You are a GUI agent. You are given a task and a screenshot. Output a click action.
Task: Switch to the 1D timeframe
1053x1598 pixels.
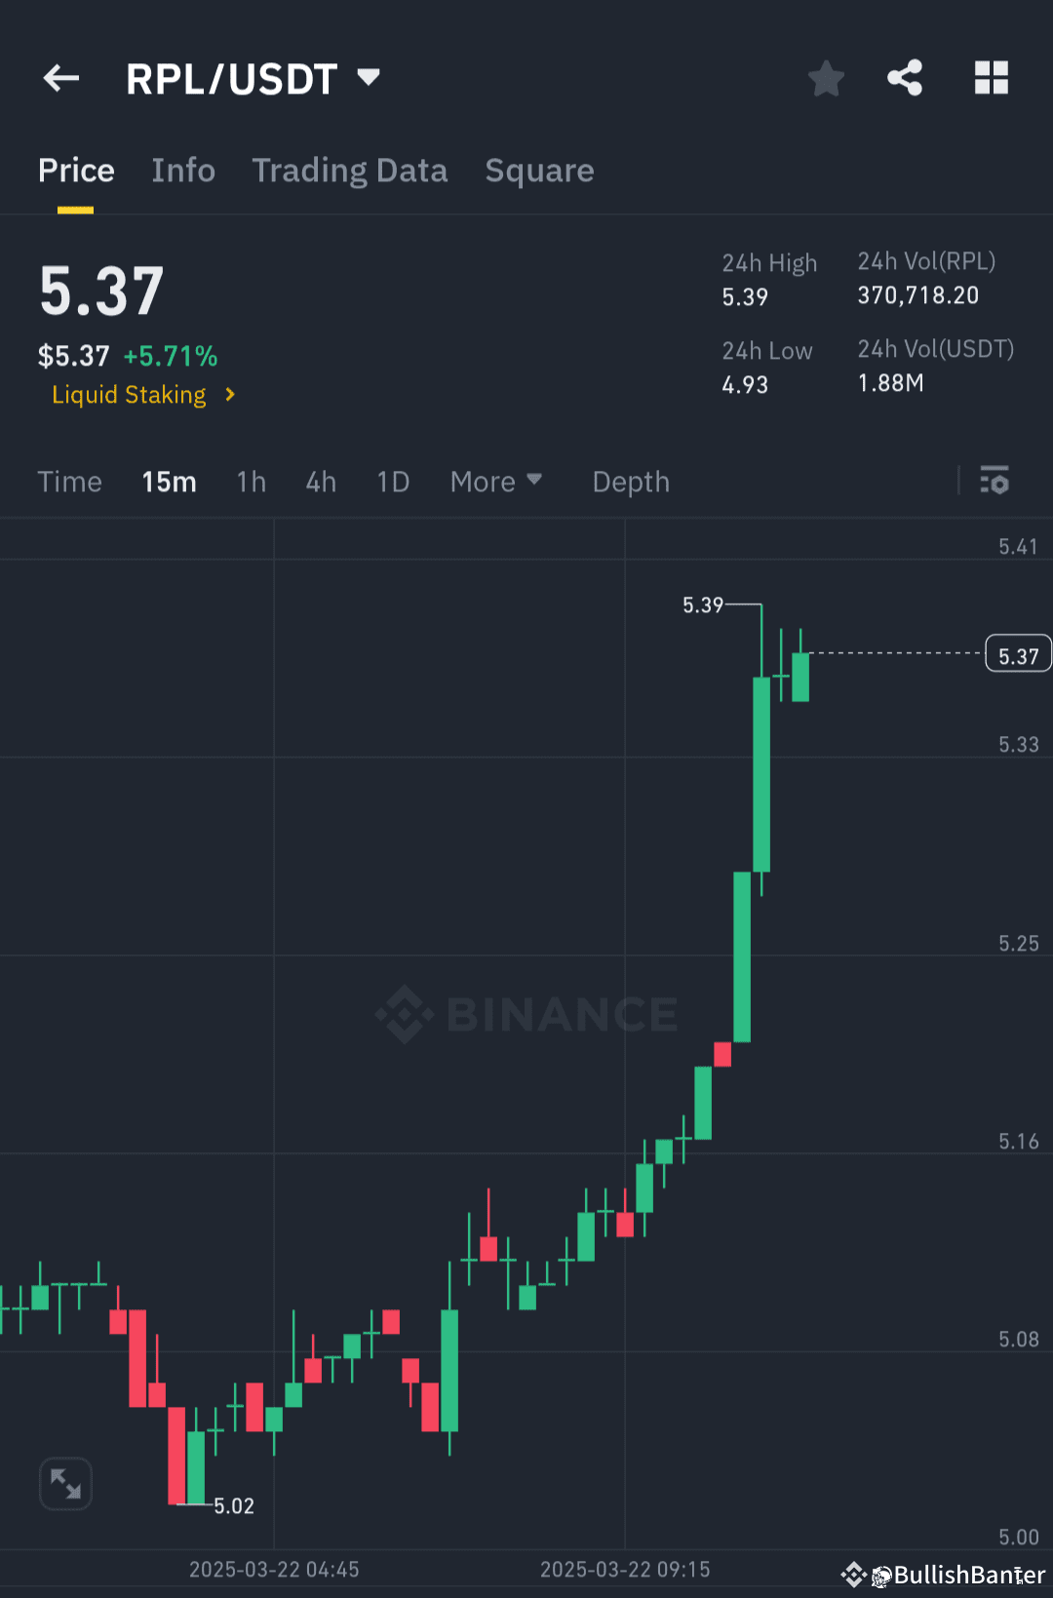click(x=392, y=481)
